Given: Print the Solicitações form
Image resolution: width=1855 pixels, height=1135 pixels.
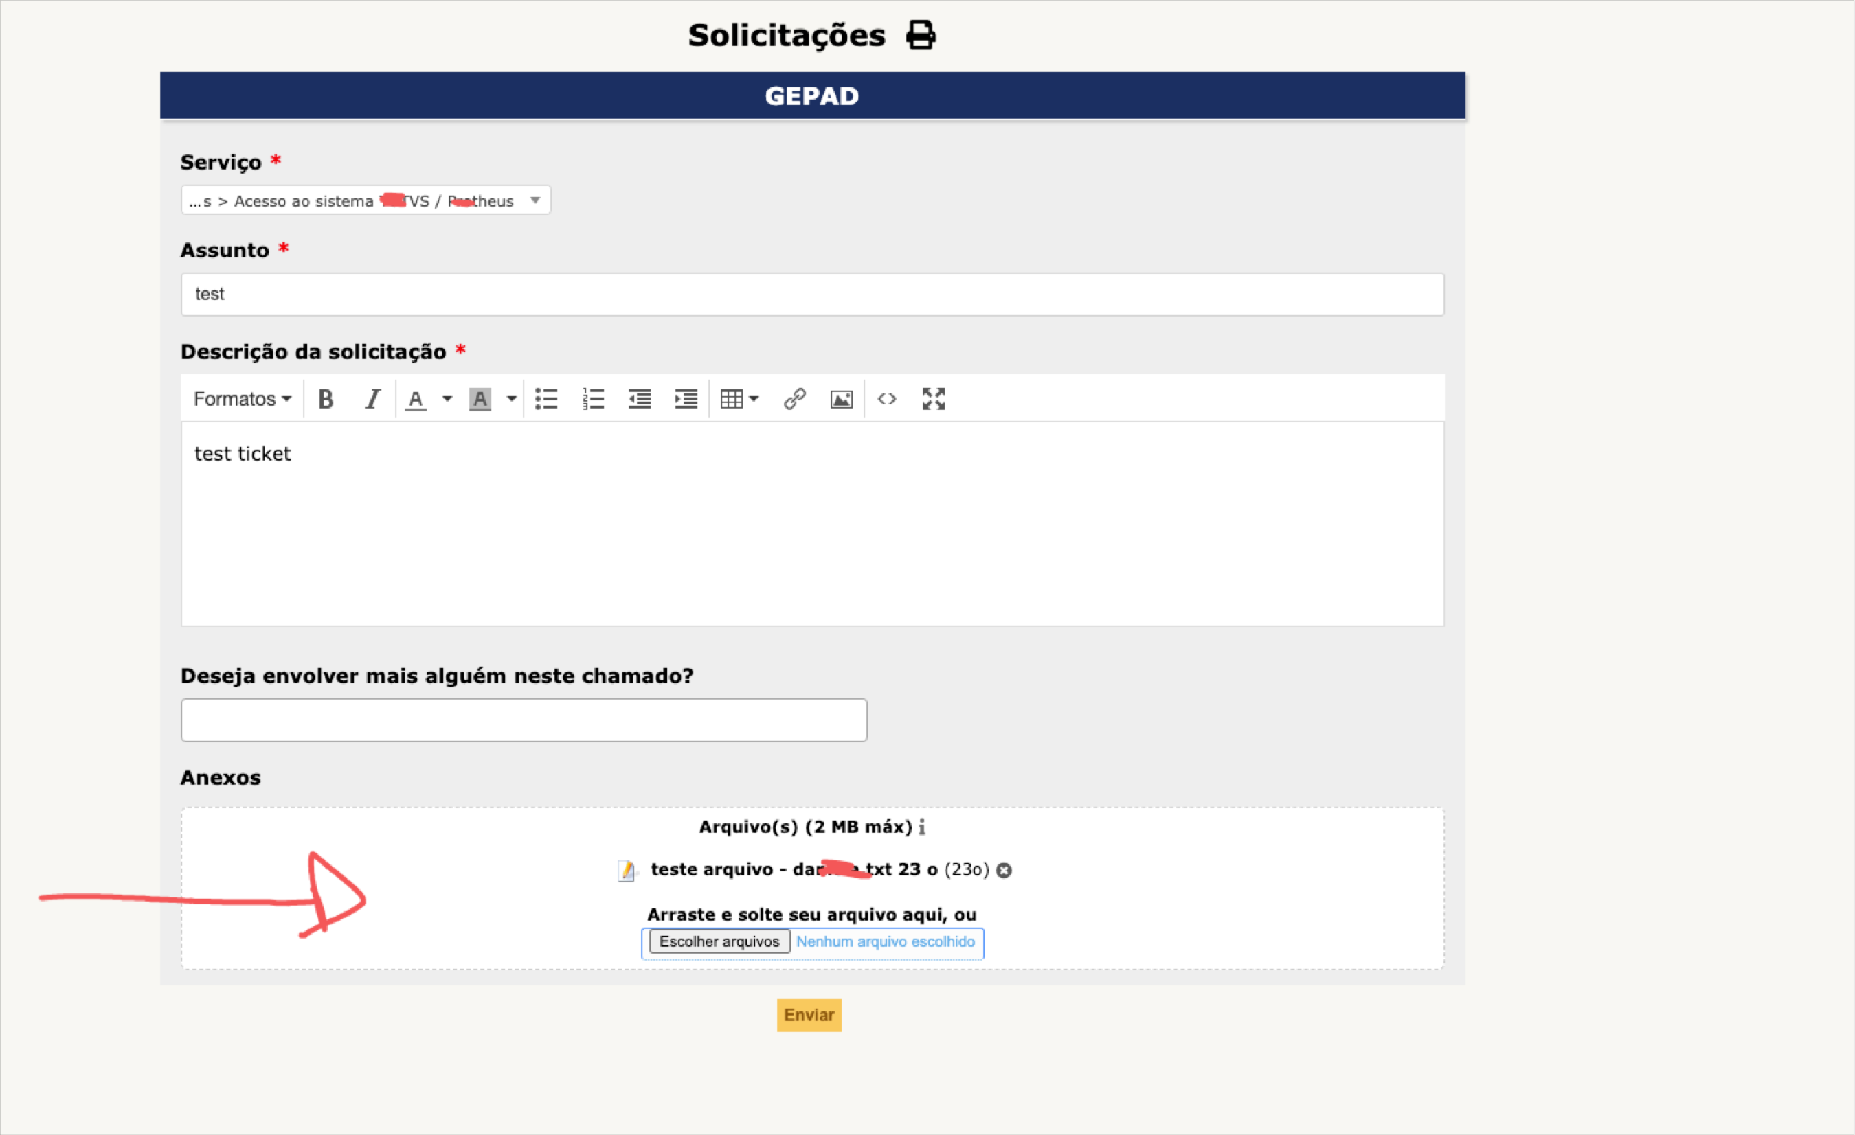Looking at the screenshot, I should coord(921,34).
